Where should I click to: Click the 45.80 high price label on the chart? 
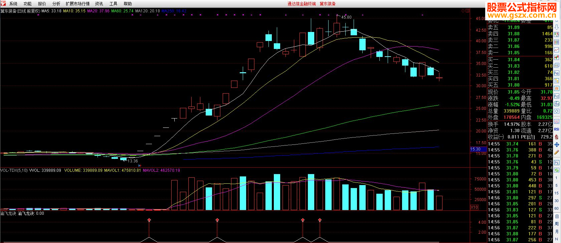346,17
